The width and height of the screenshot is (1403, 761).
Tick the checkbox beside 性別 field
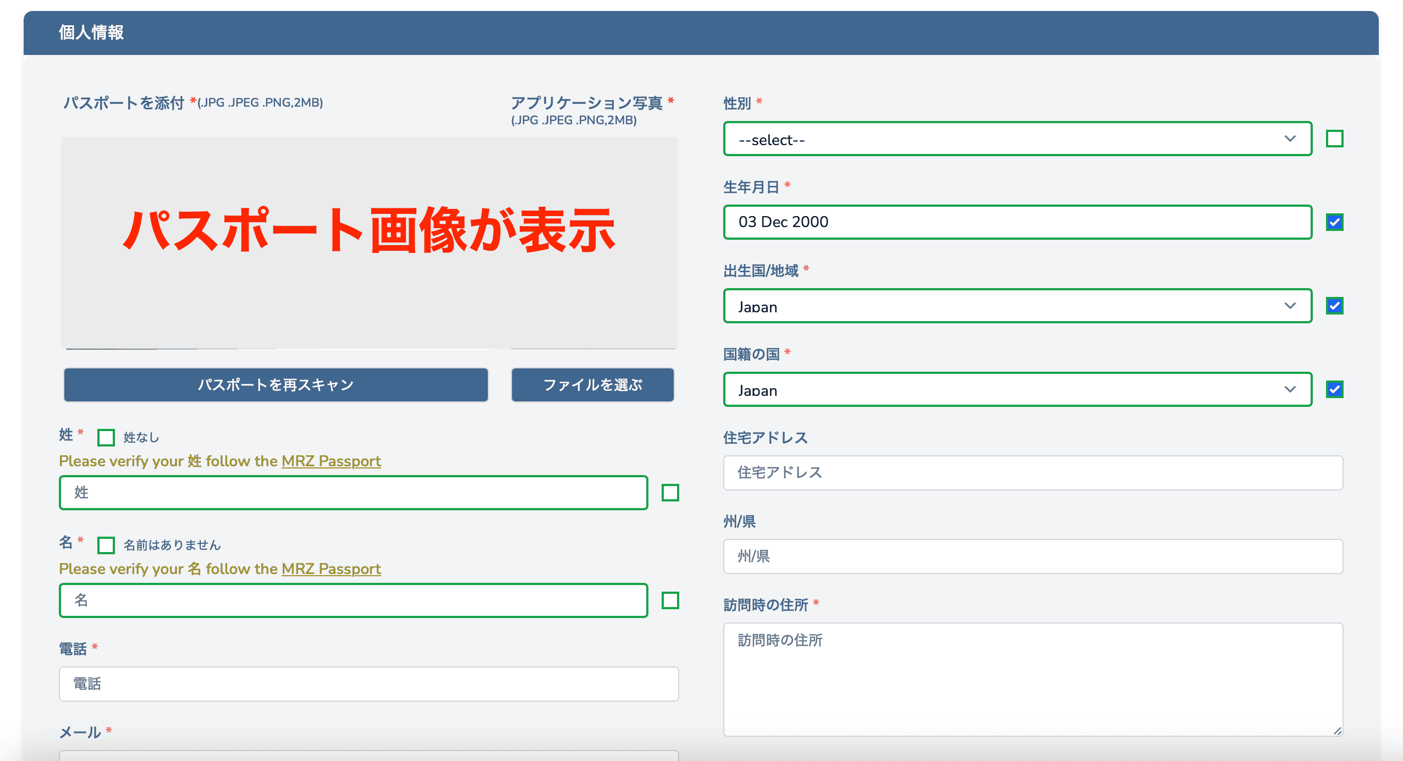coord(1334,139)
